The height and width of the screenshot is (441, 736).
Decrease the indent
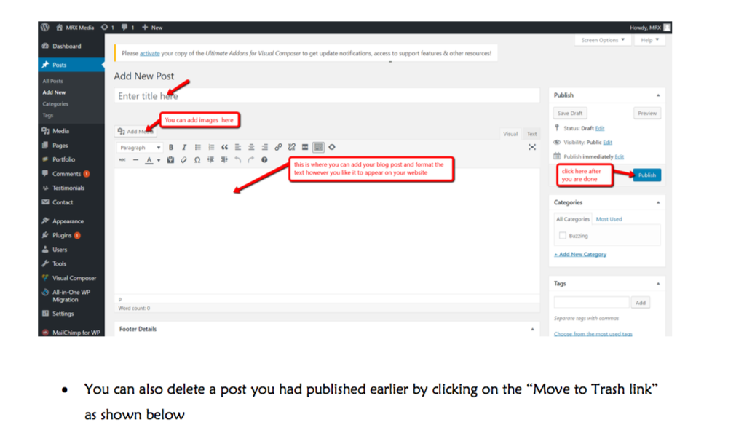pyautogui.click(x=211, y=160)
